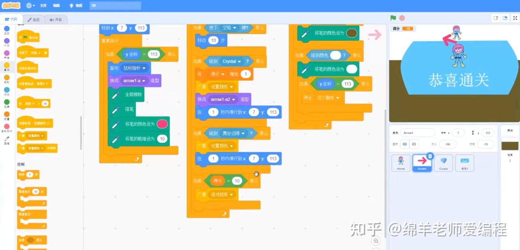Viewport: 520px width, 250px height.
Task: Zoom in using the magnifier button
Action: [x=376, y=240]
